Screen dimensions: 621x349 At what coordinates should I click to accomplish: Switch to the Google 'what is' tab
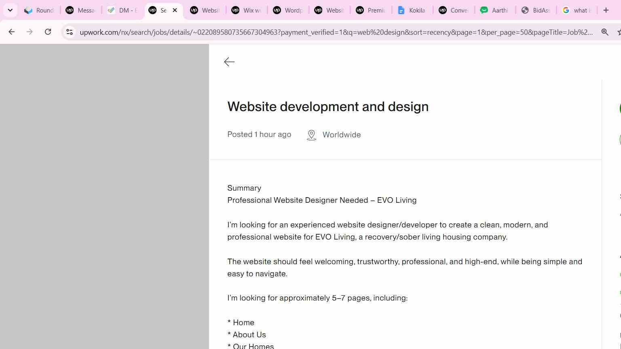[577, 10]
